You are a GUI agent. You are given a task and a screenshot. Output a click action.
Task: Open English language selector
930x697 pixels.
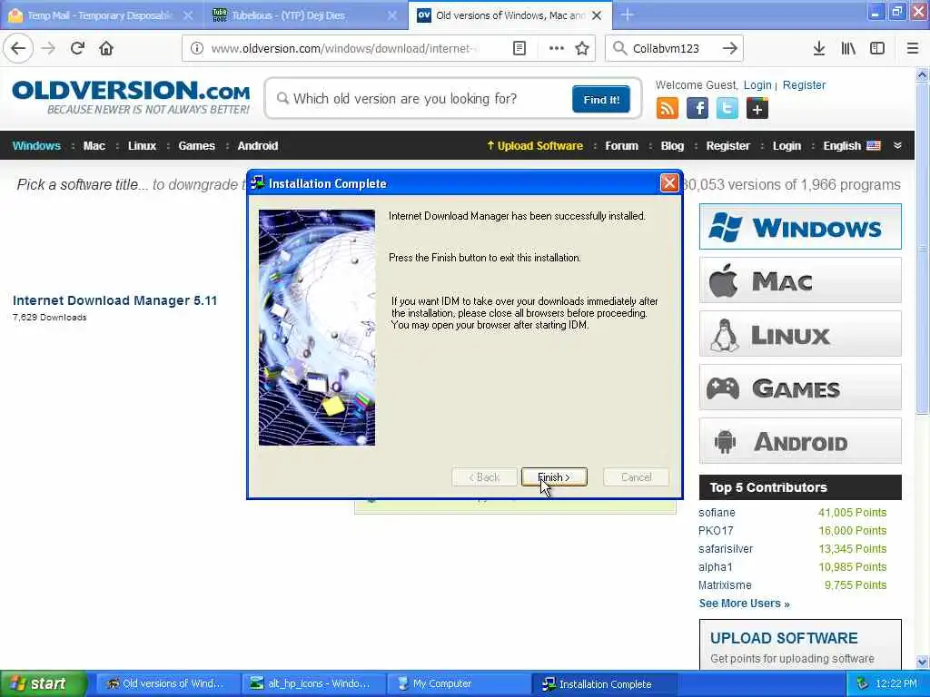(842, 146)
